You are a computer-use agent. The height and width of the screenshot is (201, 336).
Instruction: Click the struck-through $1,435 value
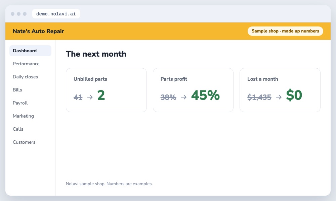[x=259, y=97]
